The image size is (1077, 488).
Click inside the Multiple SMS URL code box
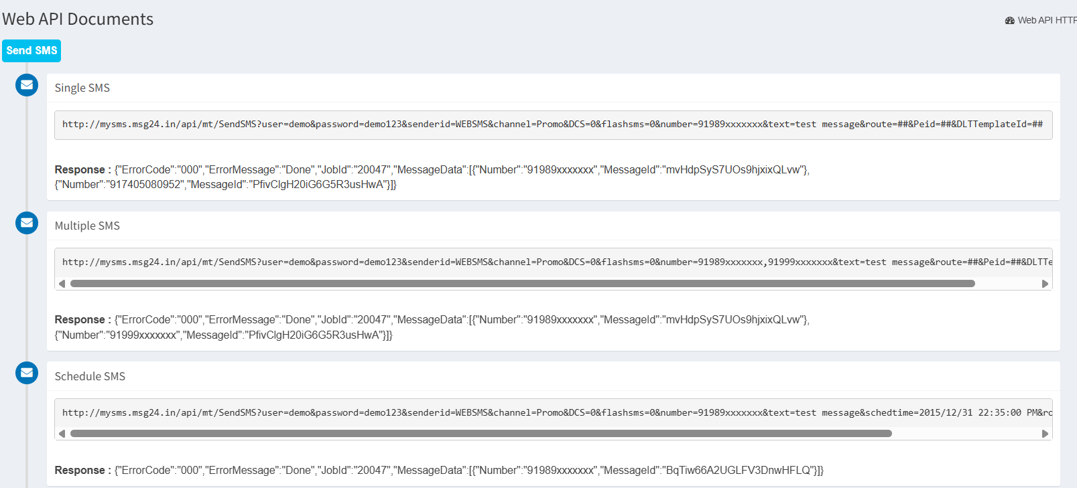click(x=552, y=262)
